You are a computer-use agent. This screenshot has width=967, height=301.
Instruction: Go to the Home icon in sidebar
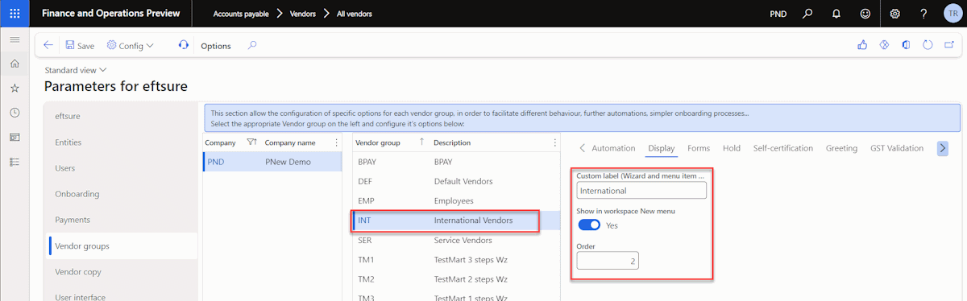15,64
